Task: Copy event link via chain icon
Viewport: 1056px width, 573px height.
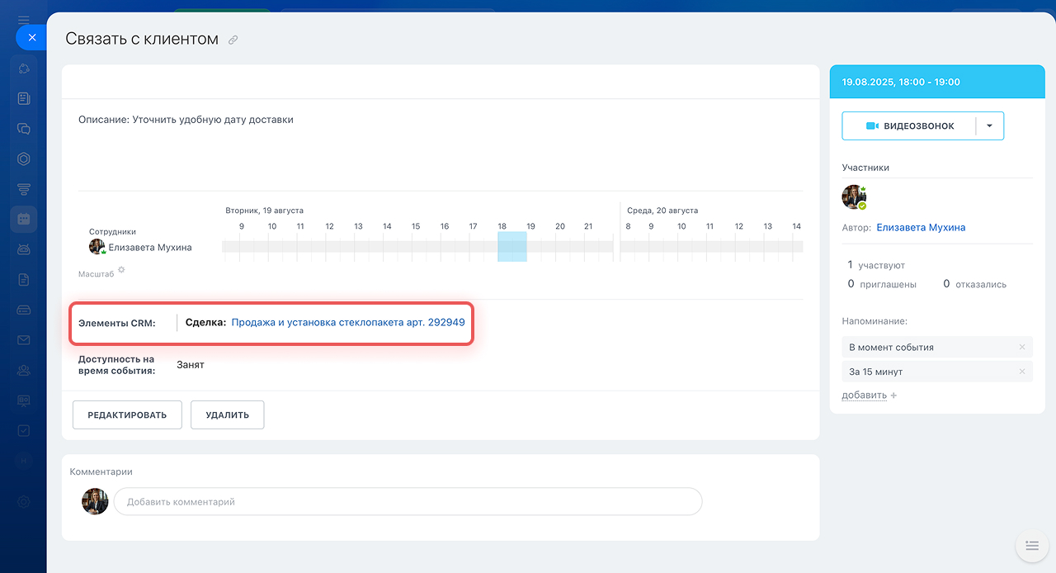Action: pos(233,40)
